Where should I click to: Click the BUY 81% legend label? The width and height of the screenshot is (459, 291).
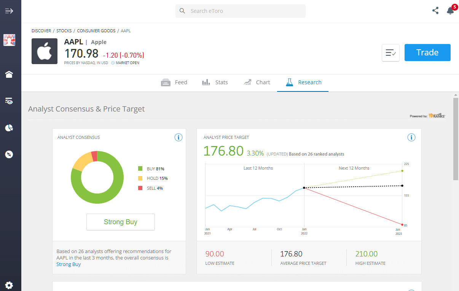click(156, 169)
